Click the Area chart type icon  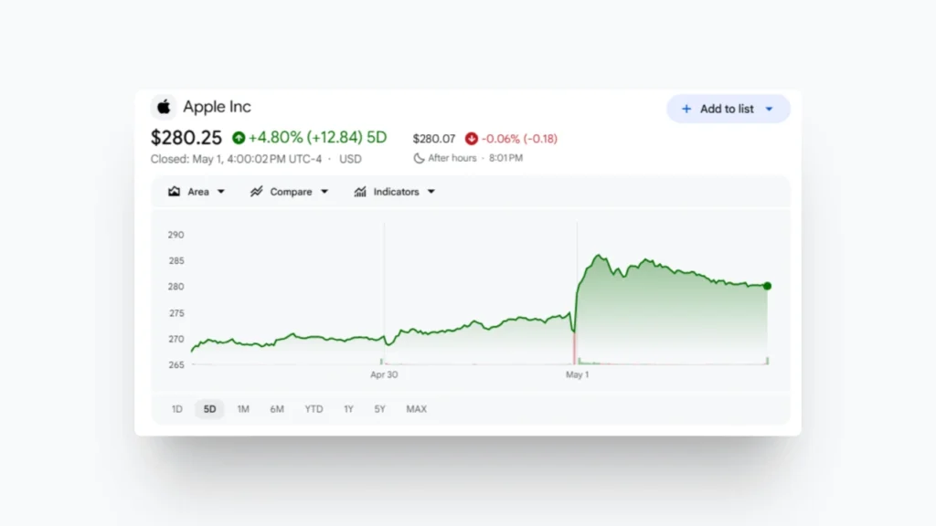pyautogui.click(x=174, y=192)
